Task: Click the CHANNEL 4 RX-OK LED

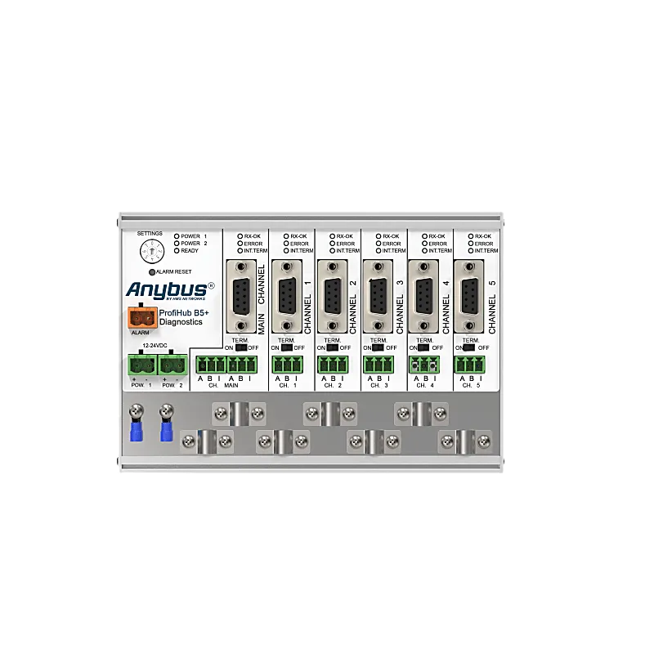Action: tap(424, 236)
